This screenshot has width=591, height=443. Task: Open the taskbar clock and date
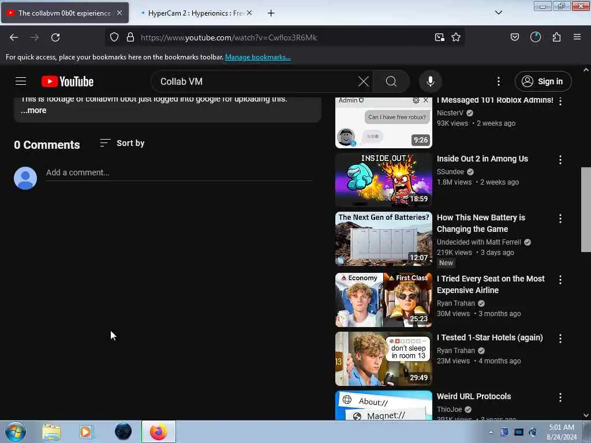click(x=562, y=431)
